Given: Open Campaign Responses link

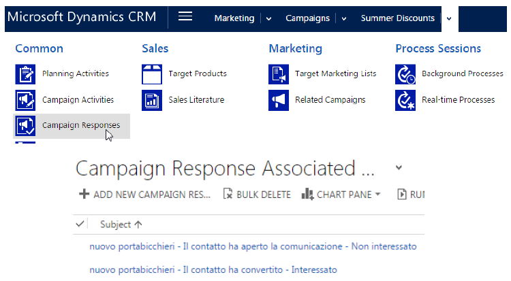Looking at the screenshot, I should point(81,125).
